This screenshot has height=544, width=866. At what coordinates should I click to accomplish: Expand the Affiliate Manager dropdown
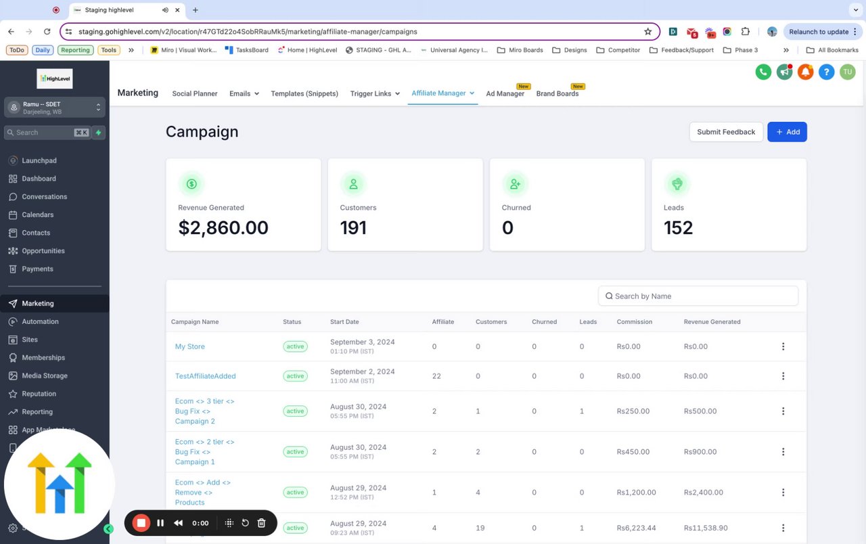point(442,93)
